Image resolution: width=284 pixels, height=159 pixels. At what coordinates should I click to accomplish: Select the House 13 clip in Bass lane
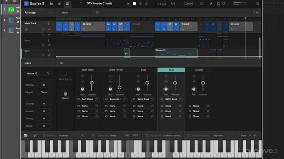tap(176, 53)
